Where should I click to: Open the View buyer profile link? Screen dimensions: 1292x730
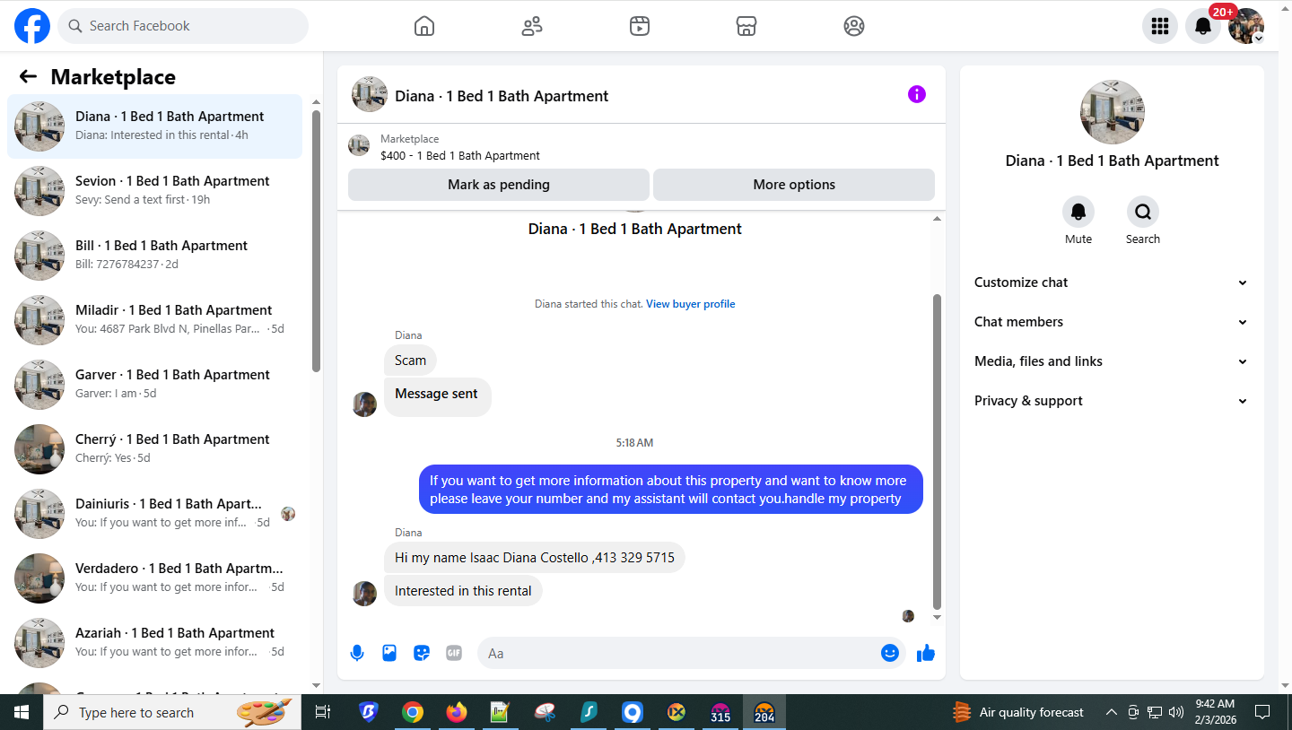[691, 304]
